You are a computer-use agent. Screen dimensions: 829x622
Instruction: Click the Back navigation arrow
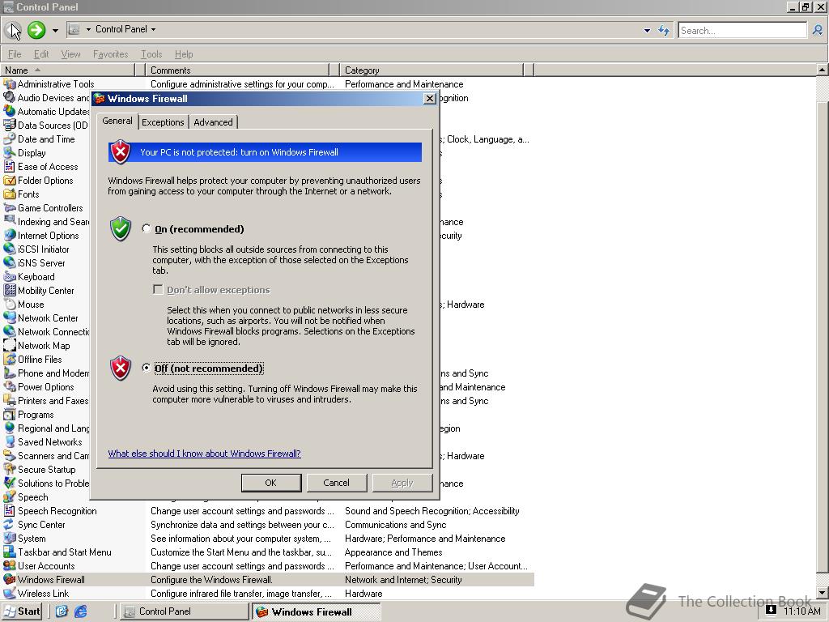point(13,30)
